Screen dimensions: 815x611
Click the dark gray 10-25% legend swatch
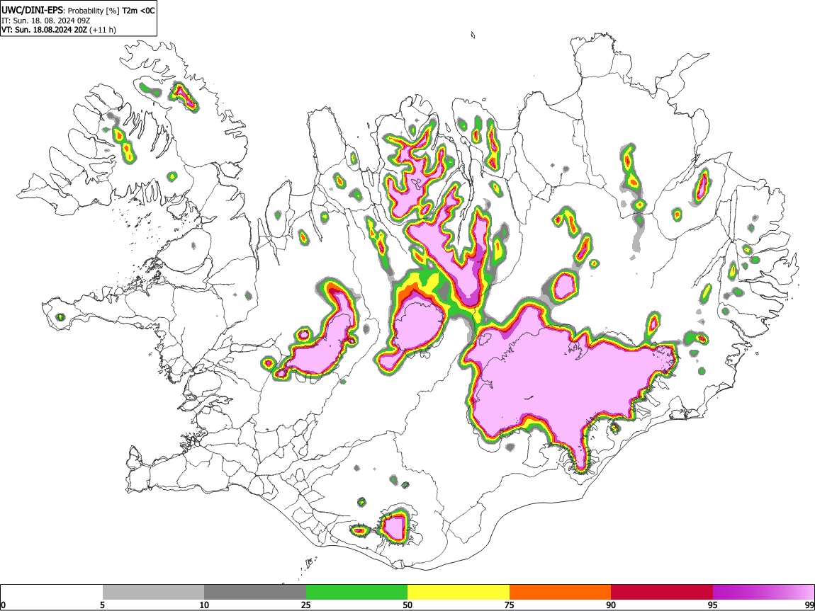(x=255, y=593)
